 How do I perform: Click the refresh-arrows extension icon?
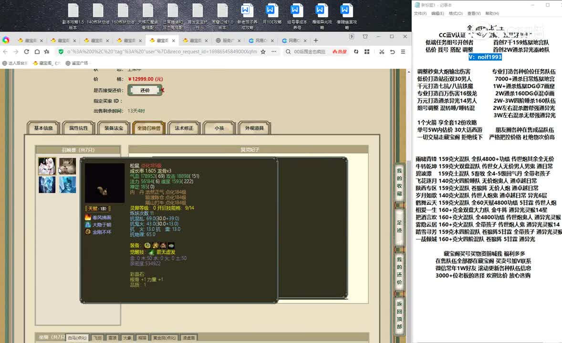(x=356, y=52)
